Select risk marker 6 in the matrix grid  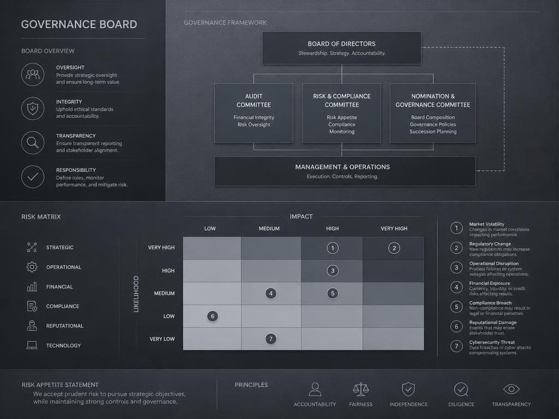point(212,316)
